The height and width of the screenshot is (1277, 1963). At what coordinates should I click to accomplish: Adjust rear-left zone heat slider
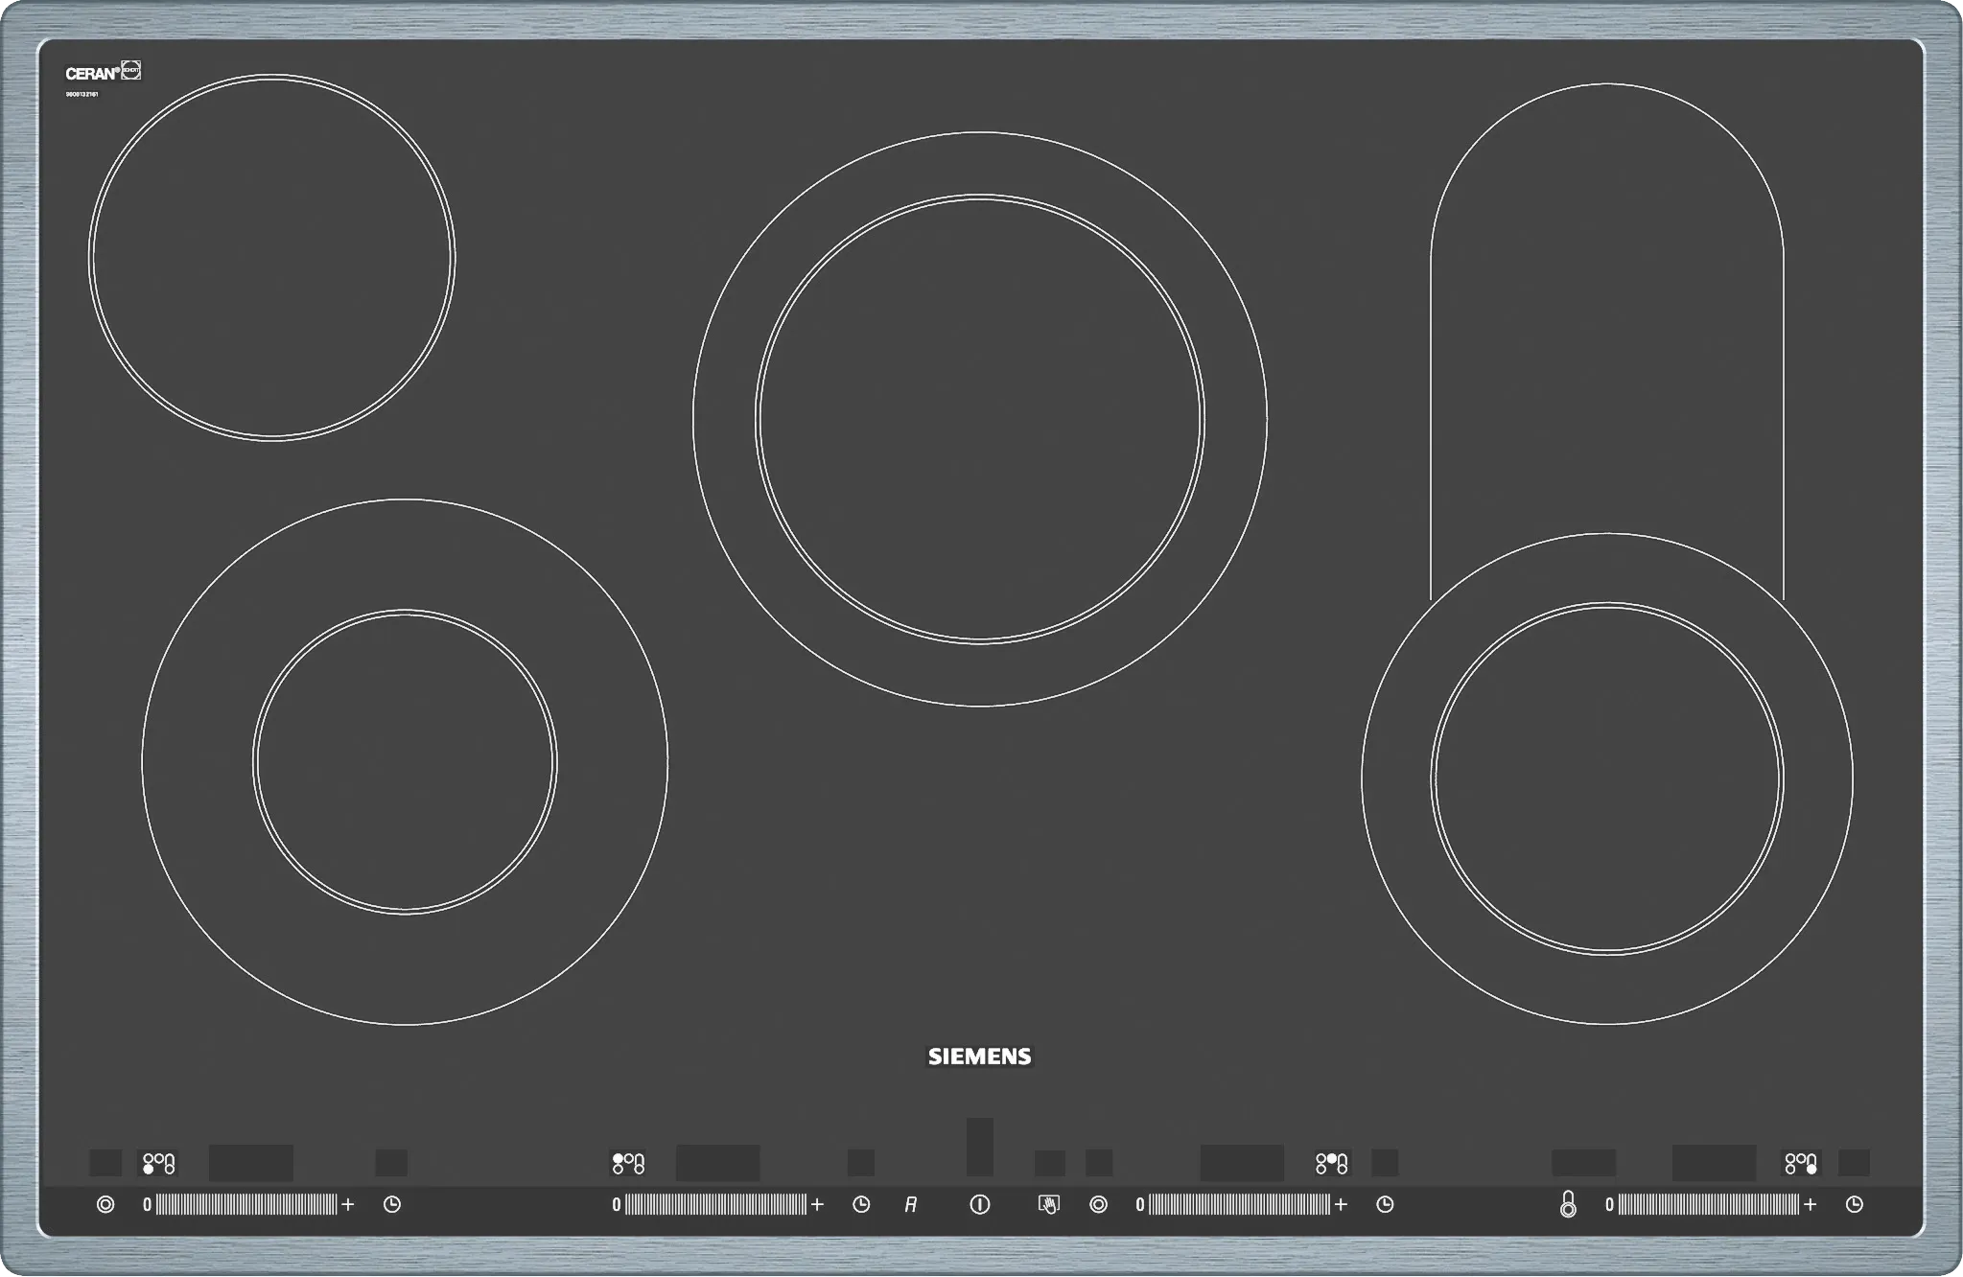pos(715,1204)
